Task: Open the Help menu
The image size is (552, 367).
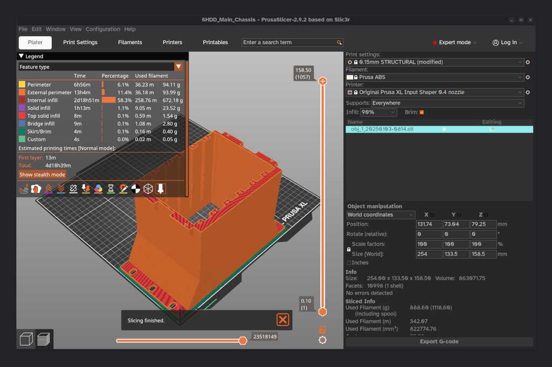Action: pyautogui.click(x=130, y=29)
